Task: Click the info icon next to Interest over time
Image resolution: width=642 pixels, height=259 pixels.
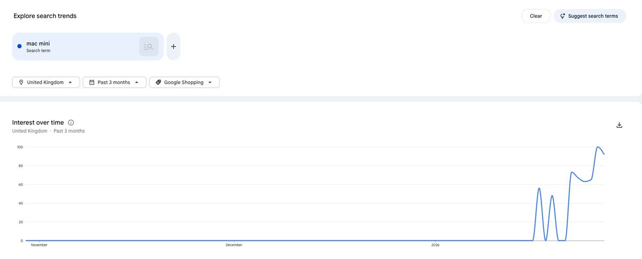Action: point(71,122)
